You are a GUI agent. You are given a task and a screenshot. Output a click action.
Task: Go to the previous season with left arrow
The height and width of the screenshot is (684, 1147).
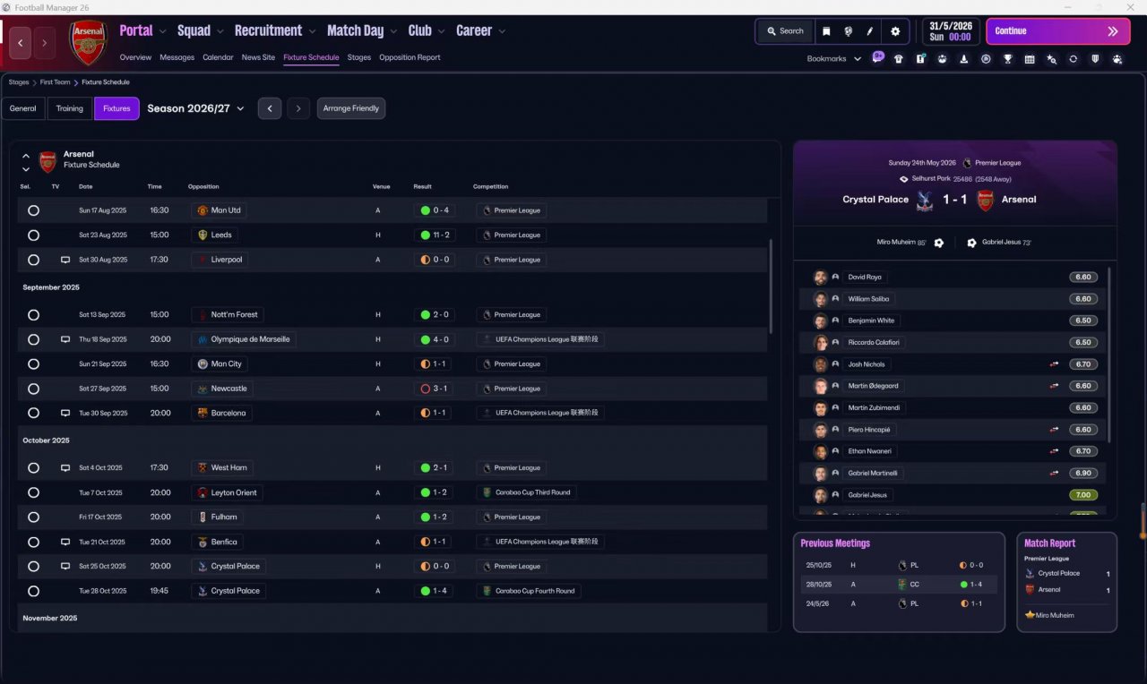click(270, 108)
